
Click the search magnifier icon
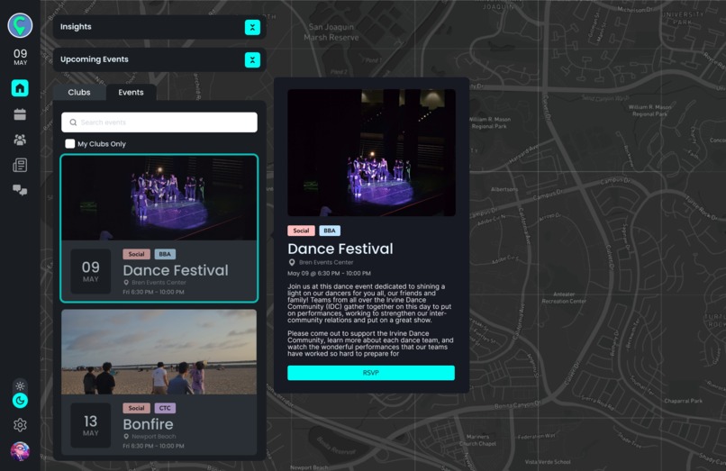[73, 122]
